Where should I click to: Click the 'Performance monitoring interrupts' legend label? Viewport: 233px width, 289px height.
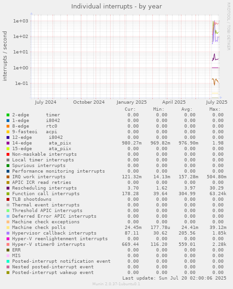[x=59, y=171]
